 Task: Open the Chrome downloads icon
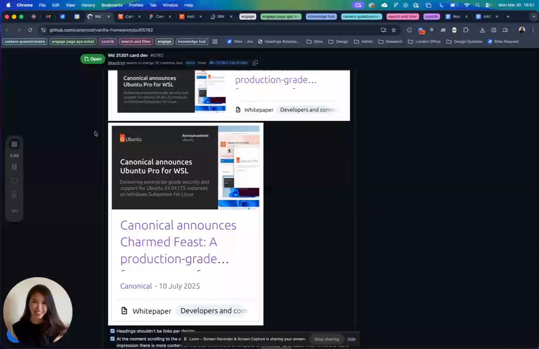(482, 30)
